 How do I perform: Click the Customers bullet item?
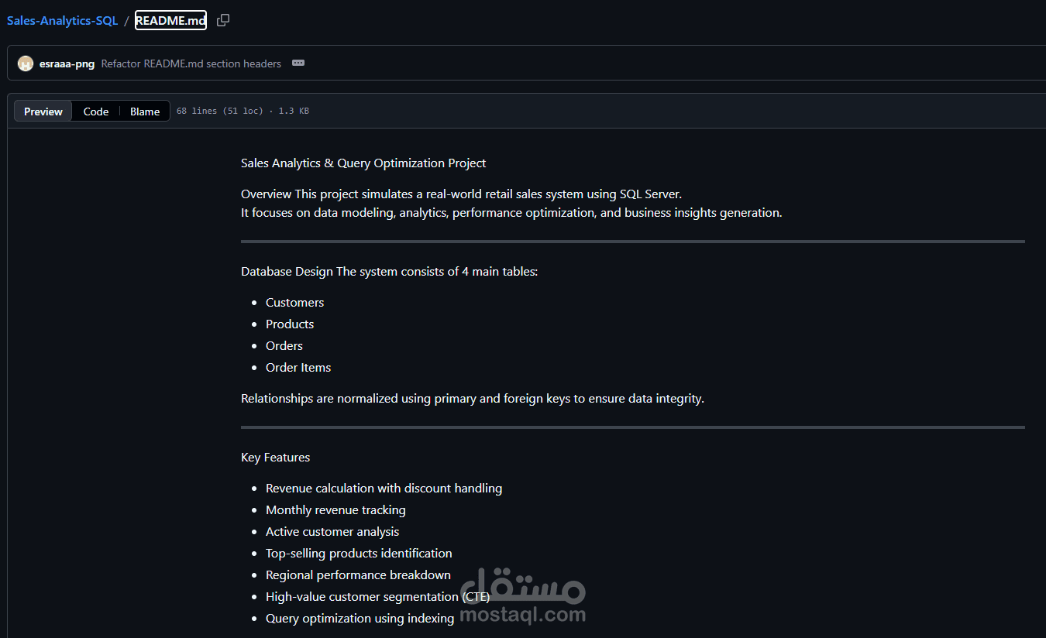(294, 303)
